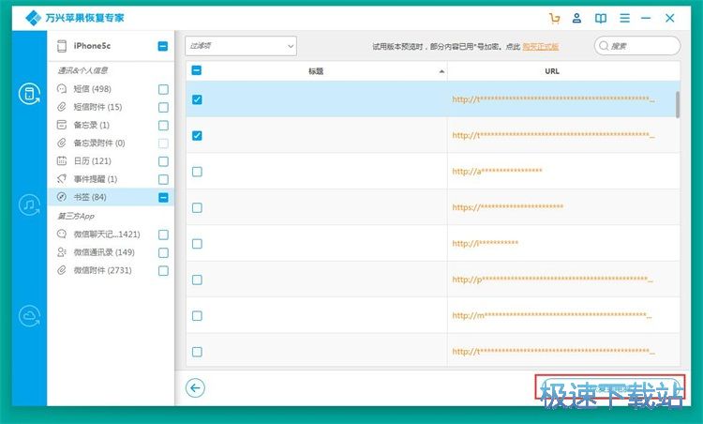Image resolution: width=703 pixels, height=424 pixels.
Task: Select recover from iOS device sidebar icon
Action: click(29, 94)
